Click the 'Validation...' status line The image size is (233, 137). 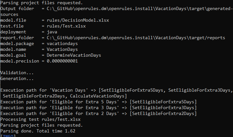coord(17,73)
